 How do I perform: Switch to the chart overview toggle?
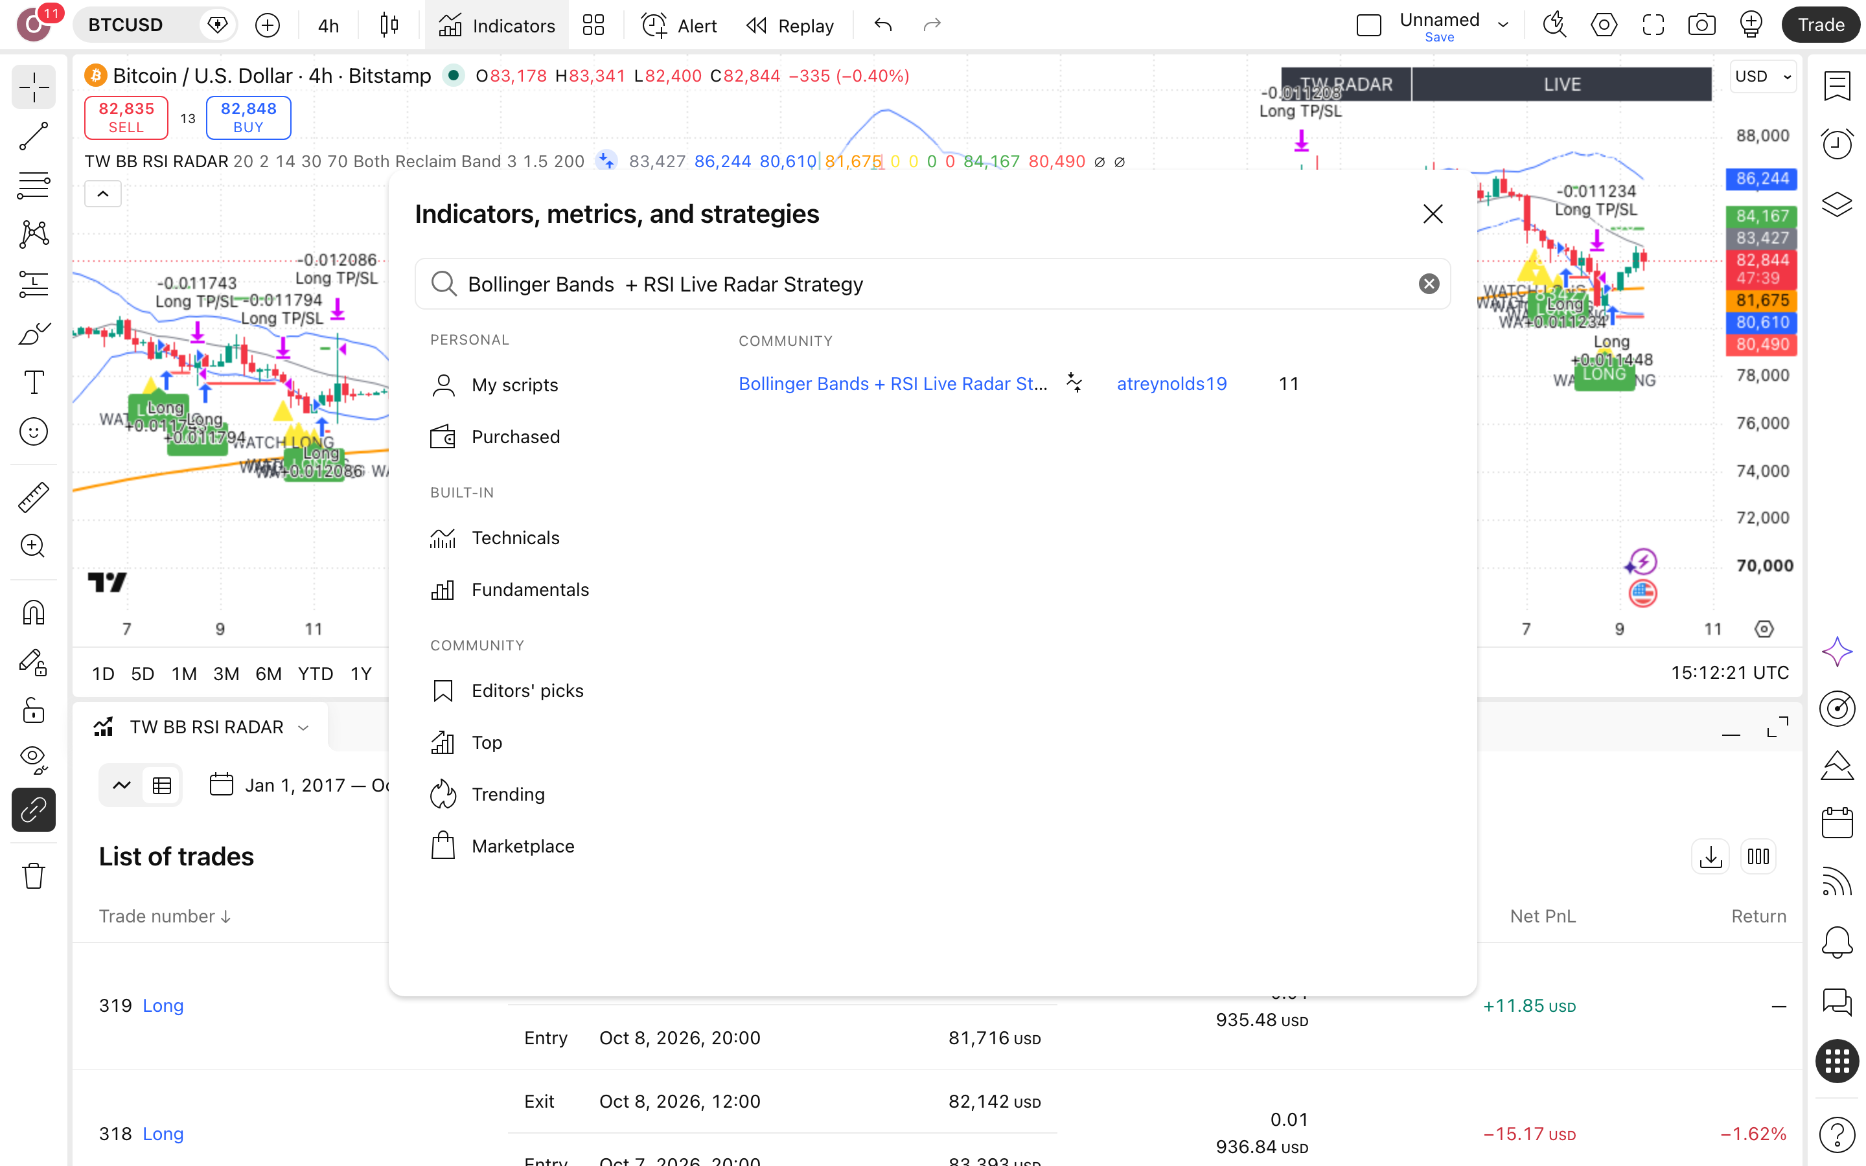click(x=122, y=785)
